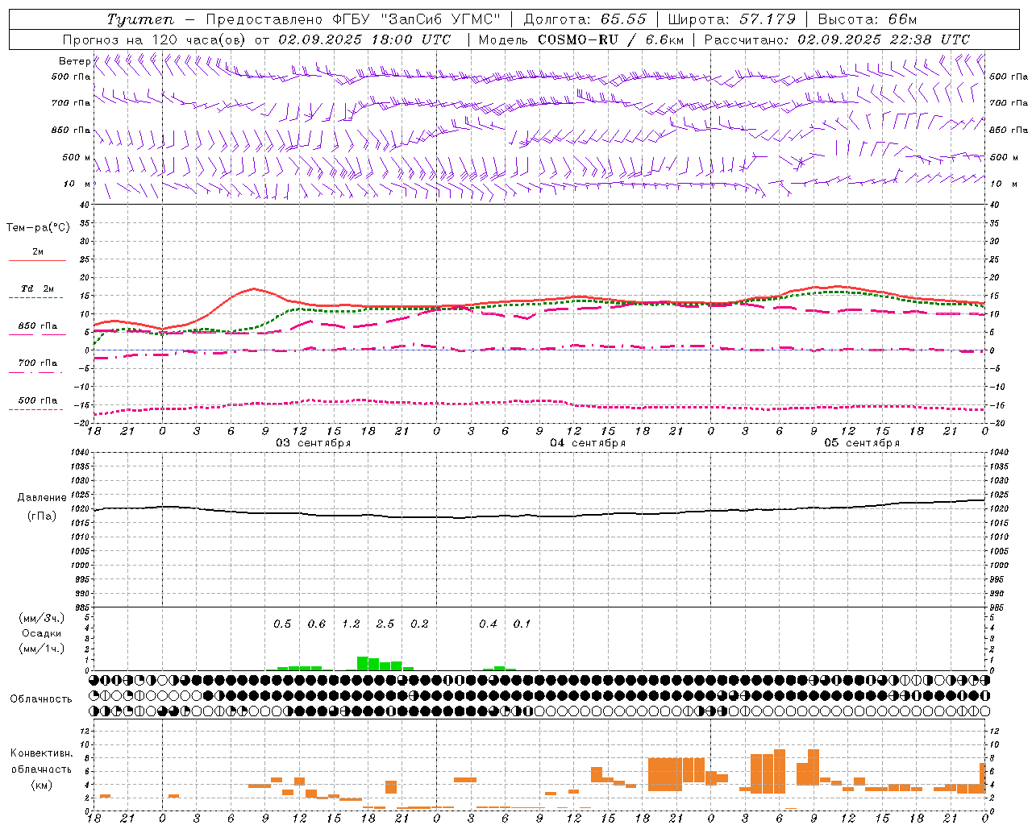Image resolution: width=1032 pixels, height=825 pixels.
Task: Click the Модель COSMO-RU / 6.6км label
Action: click(x=581, y=39)
